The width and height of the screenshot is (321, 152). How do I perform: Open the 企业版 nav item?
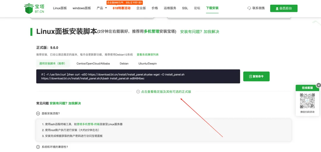(x=141, y=8)
